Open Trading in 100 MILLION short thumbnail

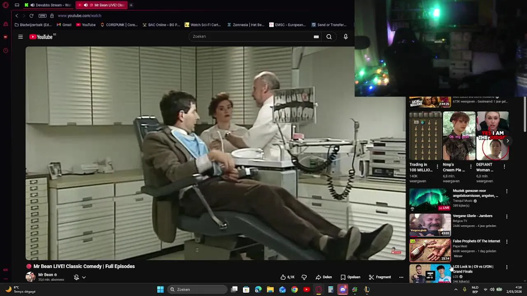click(x=425, y=136)
